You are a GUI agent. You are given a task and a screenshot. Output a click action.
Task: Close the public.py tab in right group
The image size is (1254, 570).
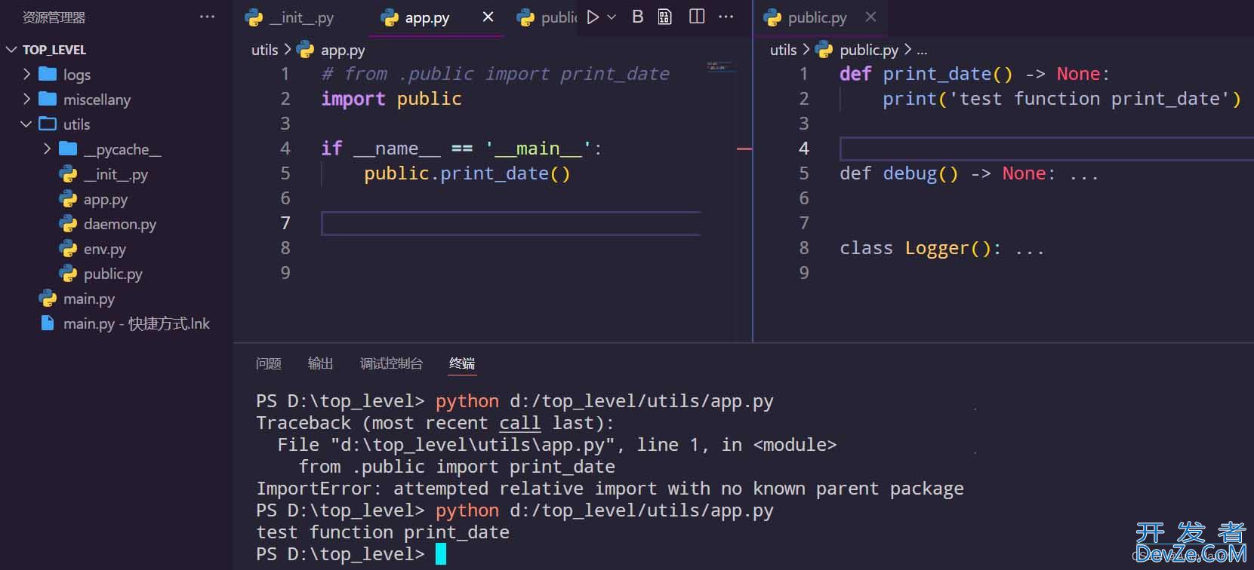pos(870,17)
